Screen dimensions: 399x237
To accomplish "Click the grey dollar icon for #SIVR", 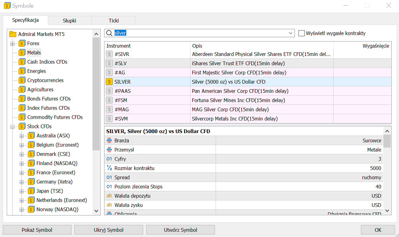I will pyautogui.click(x=109, y=54).
